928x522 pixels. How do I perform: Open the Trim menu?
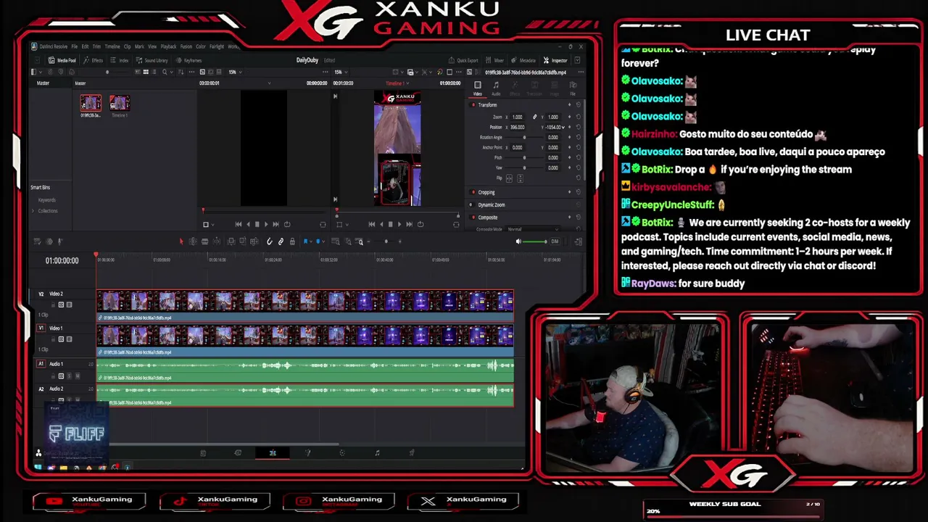pos(96,46)
